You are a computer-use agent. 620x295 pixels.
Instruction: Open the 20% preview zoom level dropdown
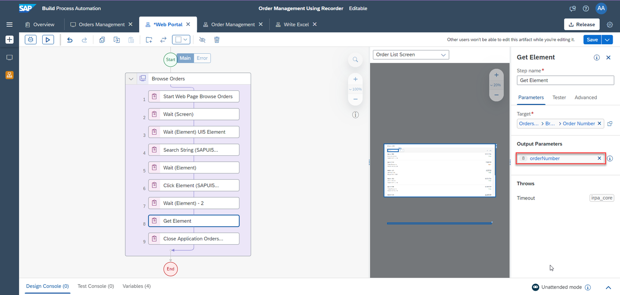(496, 85)
